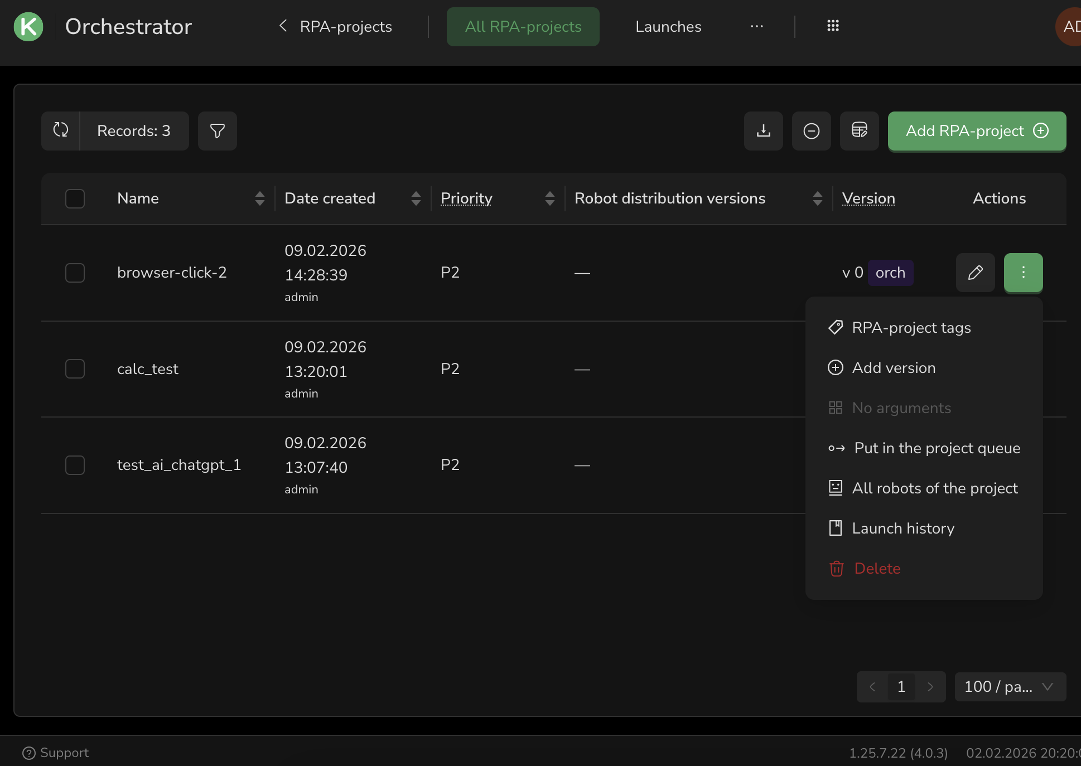
Task: Click the download export icon
Action: [764, 130]
